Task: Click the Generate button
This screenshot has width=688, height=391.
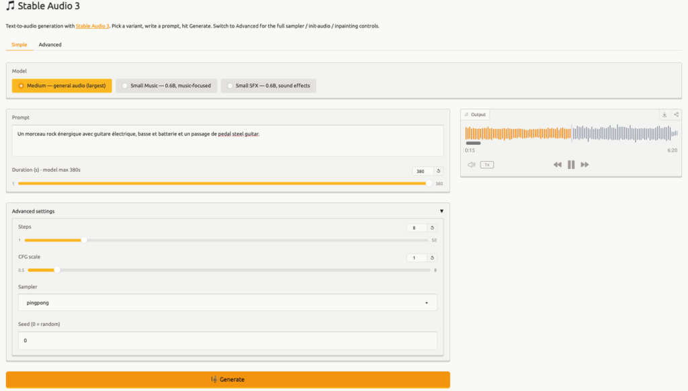Action: click(228, 380)
